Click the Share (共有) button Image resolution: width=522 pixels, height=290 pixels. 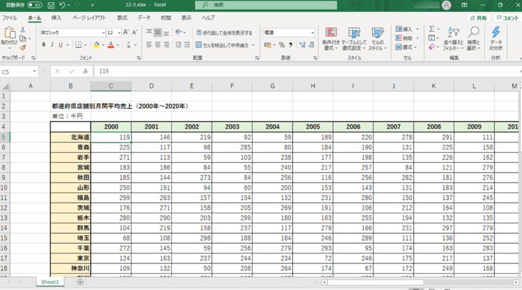click(478, 18)
